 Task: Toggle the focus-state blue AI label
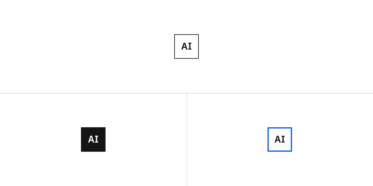280,139
